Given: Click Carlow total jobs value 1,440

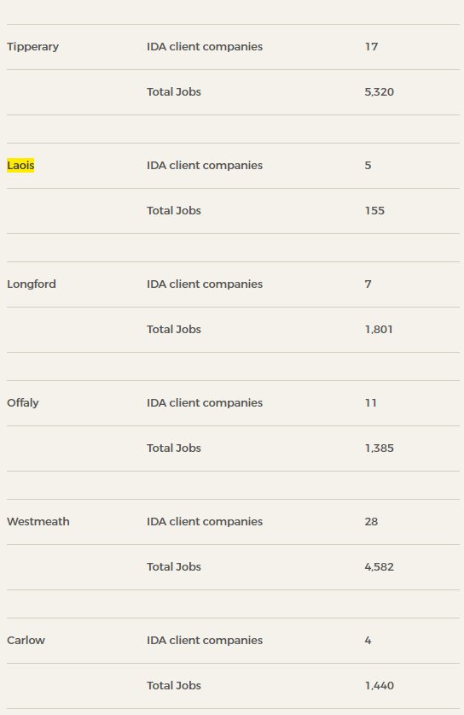Looking at the screenshot, I should 380,685.
